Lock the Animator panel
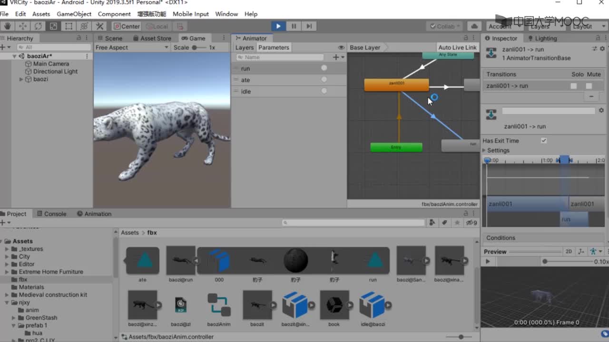The image size is (609, 342). click(466, 38)
